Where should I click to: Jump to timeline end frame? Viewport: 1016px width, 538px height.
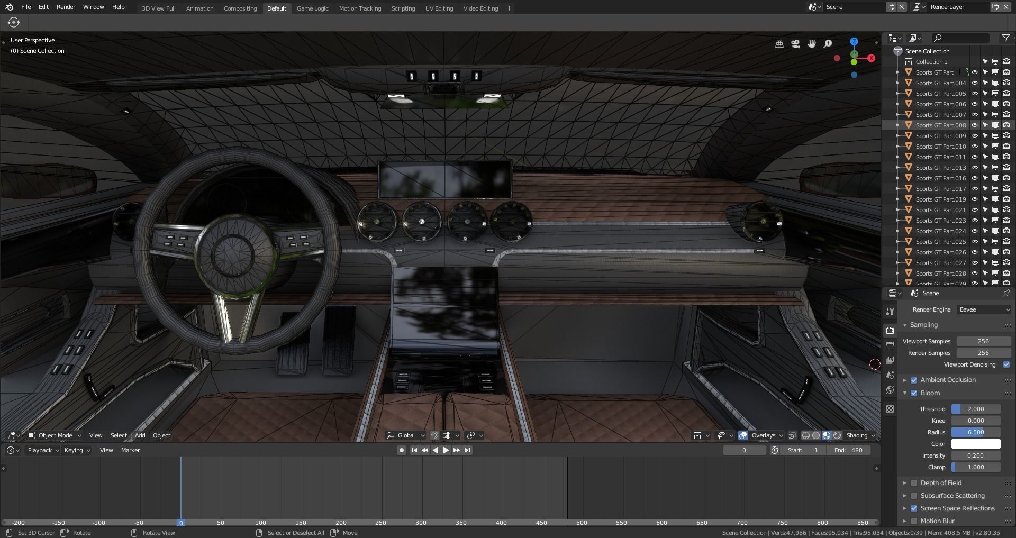click(x=467, y=450)
